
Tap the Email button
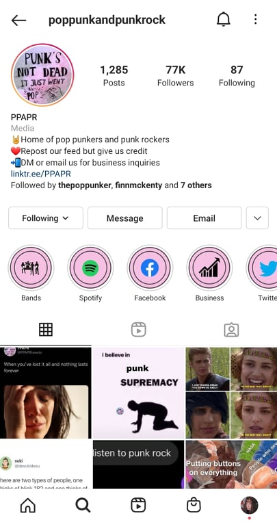[204, 218]
